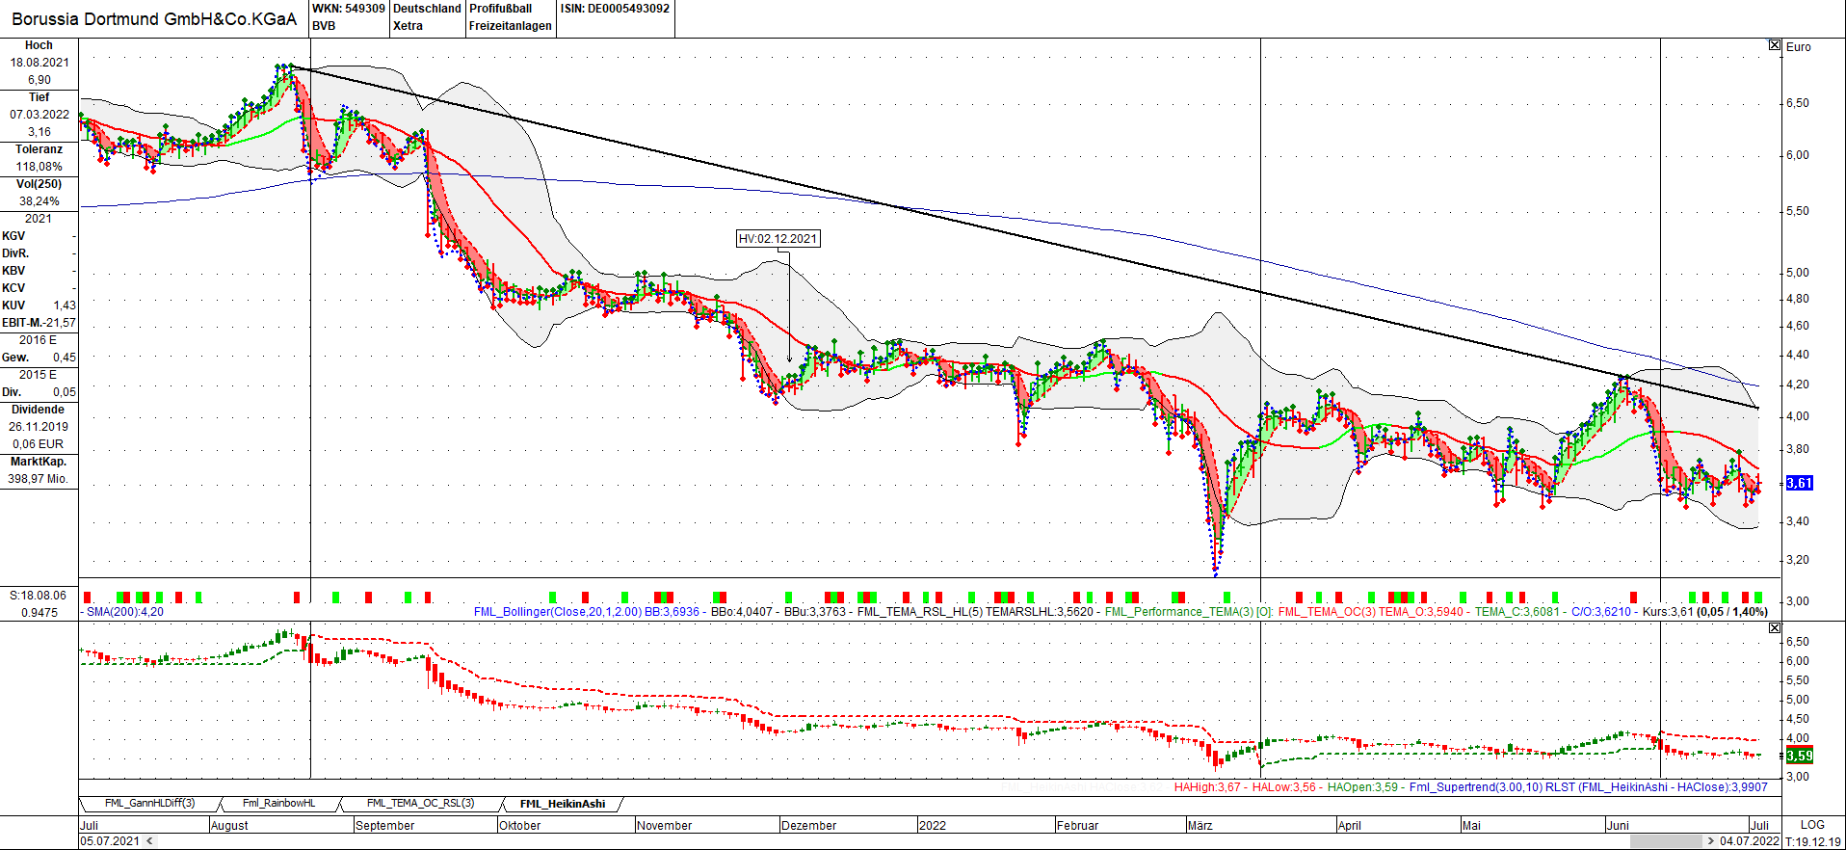Activate the FML_HeikinAshi tab

(563, 804)
